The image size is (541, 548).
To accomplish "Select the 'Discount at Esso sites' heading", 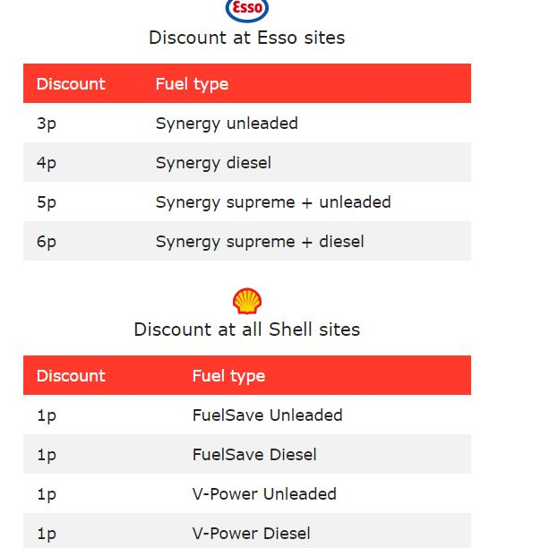I will (246, 38).
